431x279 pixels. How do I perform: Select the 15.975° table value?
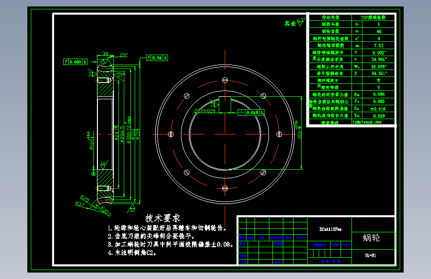point(379,67)
